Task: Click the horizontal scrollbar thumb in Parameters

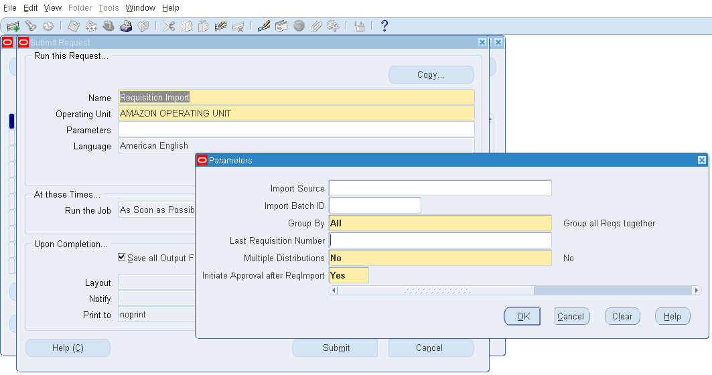Action: [436, 290]
